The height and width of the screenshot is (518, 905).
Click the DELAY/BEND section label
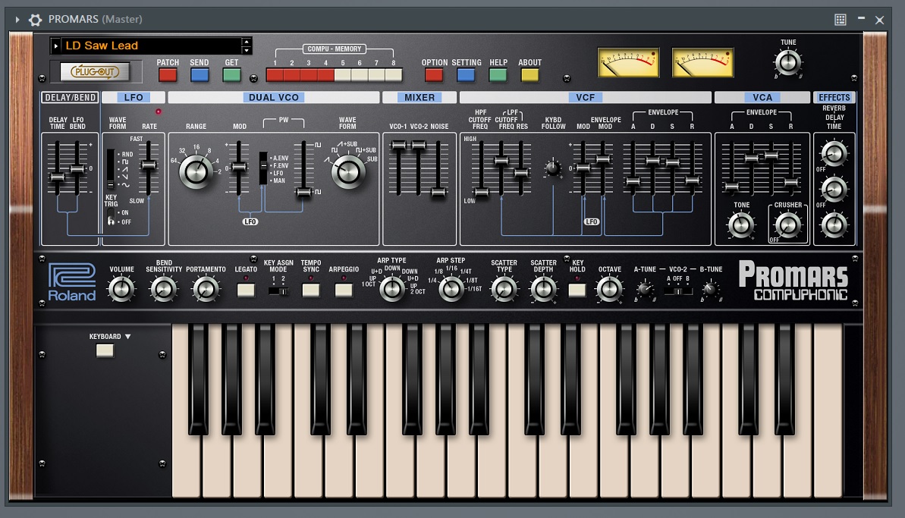pyautogui.click(x=71, y=98)
